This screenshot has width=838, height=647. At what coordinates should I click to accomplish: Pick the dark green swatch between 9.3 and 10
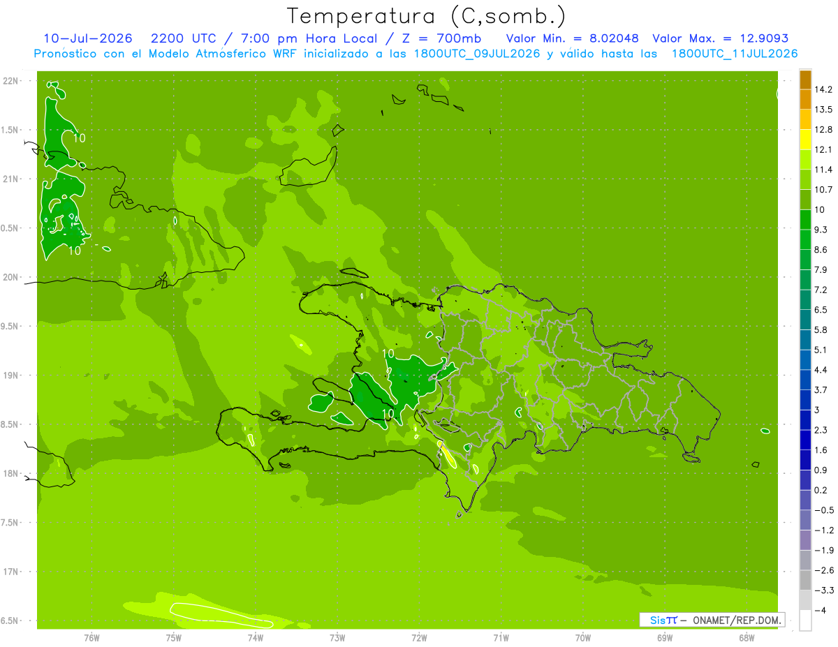click(x=805, y=220)
